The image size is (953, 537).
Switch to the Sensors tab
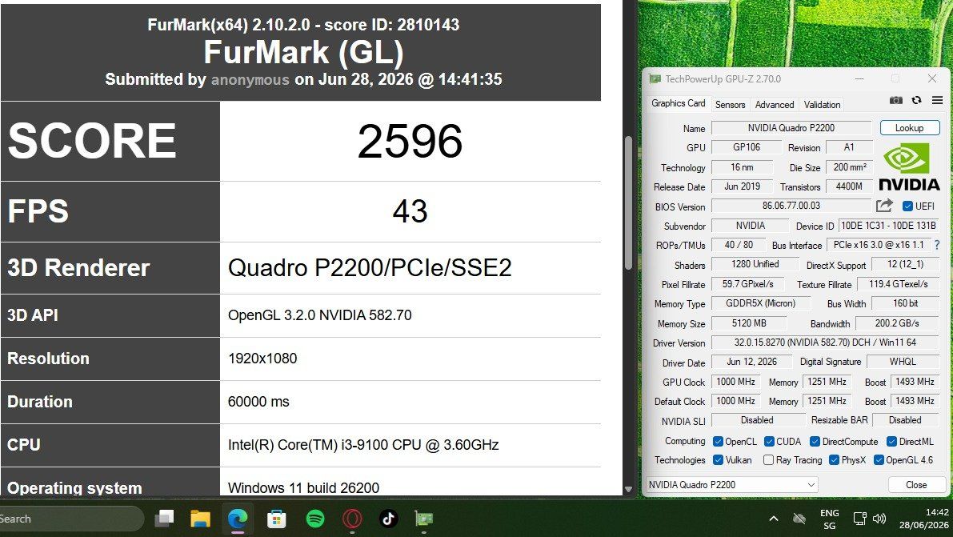[x=730, y=105]
